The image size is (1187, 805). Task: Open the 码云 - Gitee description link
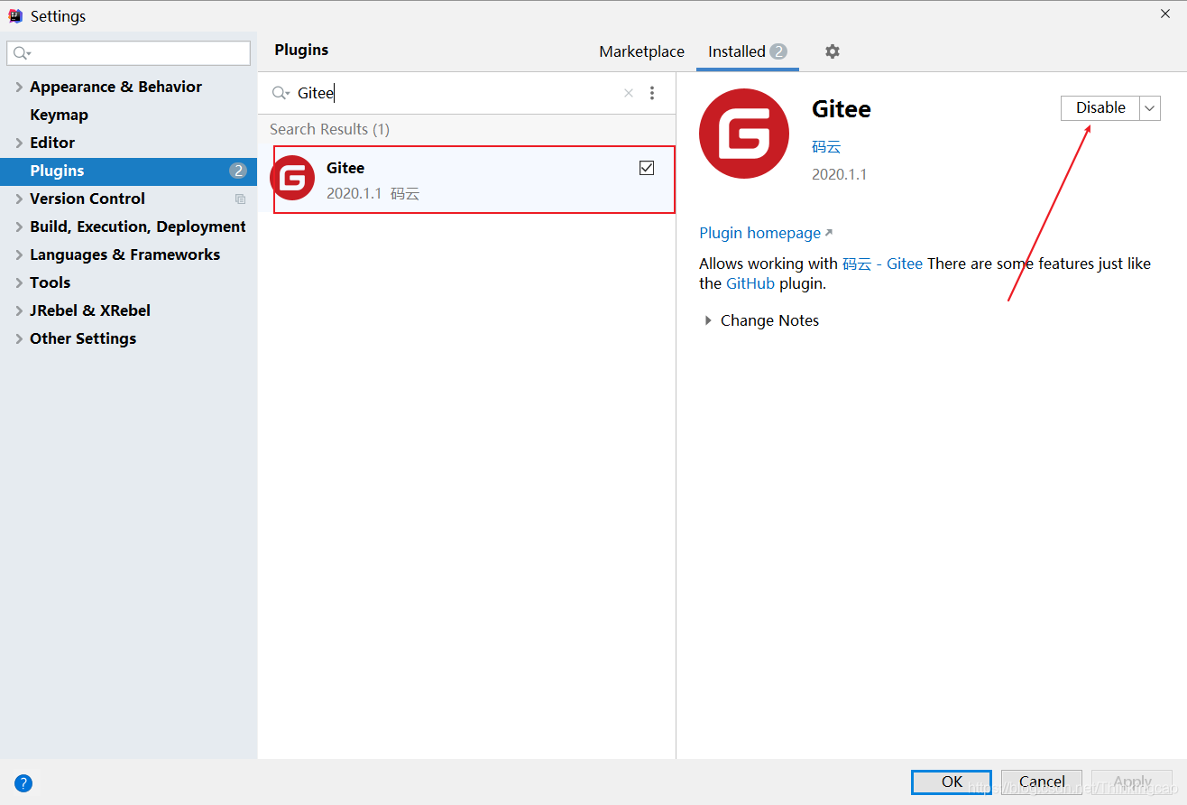pos(882,264)
